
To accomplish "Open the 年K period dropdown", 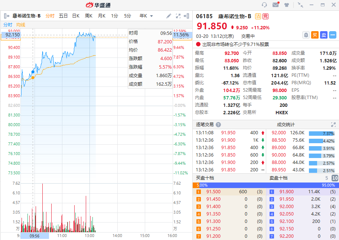I will [x=146, y=16].
